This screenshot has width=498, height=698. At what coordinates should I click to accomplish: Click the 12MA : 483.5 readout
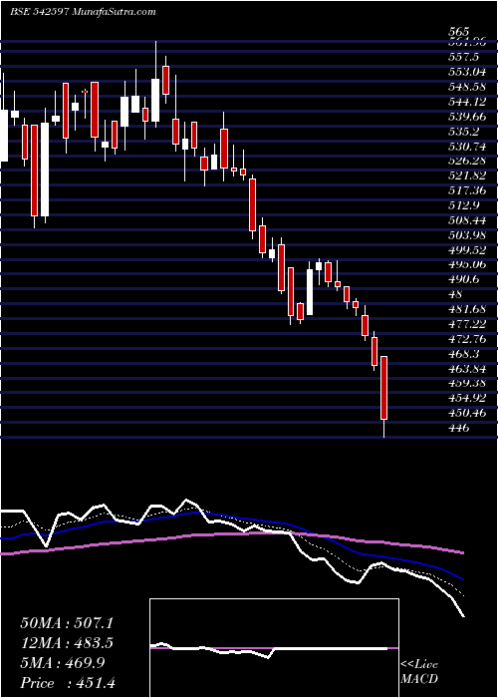click(67, 643)
